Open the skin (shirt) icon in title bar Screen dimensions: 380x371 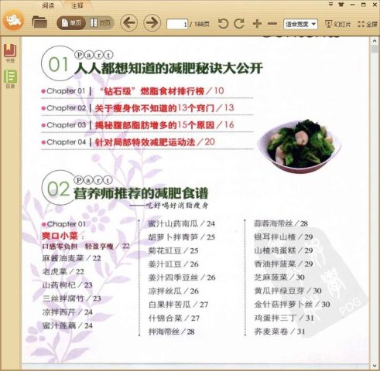[x=341, y=5]
